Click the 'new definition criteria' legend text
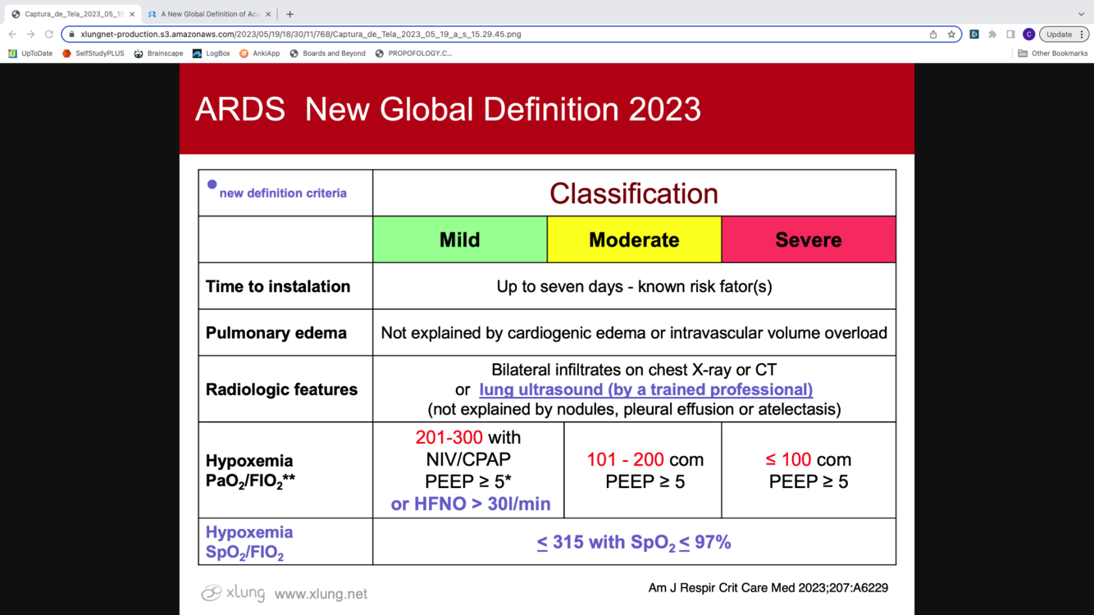Image resolution: width=1094 pixels, height=615 pixels. (283, 194)
